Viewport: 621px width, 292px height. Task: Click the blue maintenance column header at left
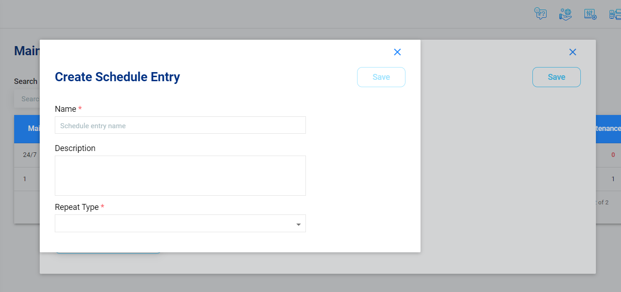pos(27,129)
